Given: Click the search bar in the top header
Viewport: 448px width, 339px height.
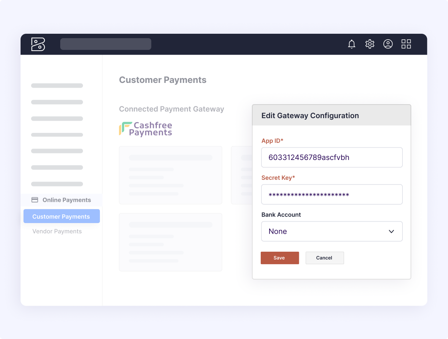Looking at the screenshot, I should (x=105, y=44).
